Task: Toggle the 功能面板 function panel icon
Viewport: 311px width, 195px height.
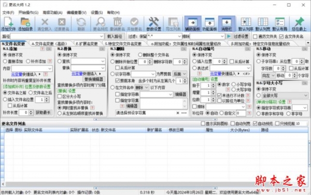Action: click(x=209, y=24)
